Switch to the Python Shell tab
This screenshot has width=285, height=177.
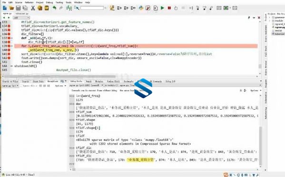[x=113, y=82]
